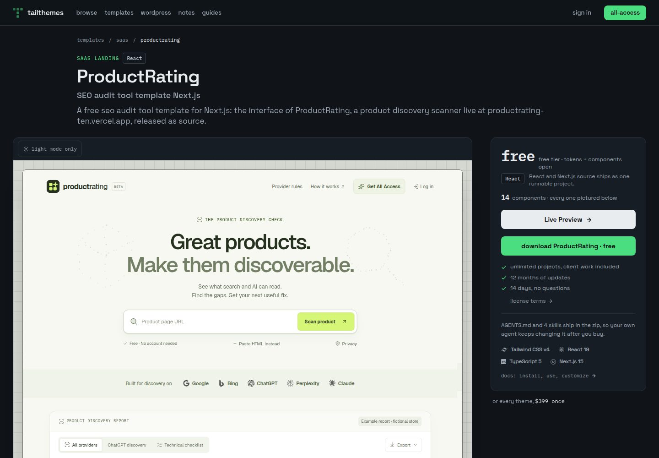Click How it works link
Image resolution: width=659 pixels, height=458 pixels.
pos(327,186)
